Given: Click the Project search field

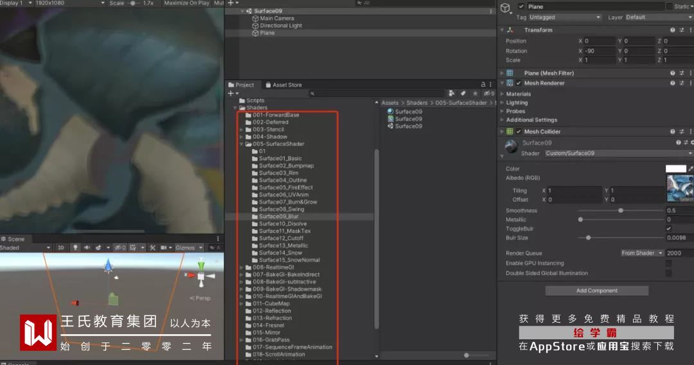Looking at the screenshot, I should click(x=376, y=93).
